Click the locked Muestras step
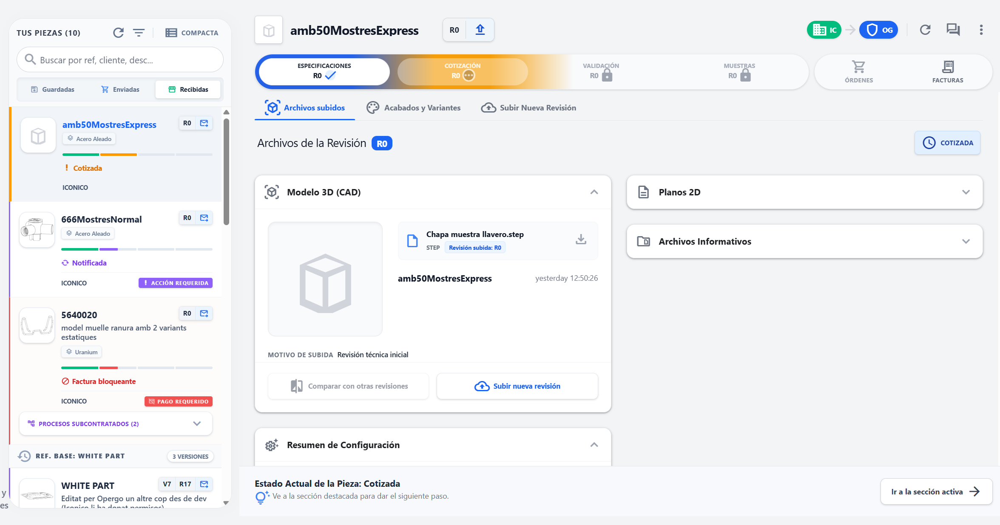This screenshot has width=1000, height=525. click(739, 71)
